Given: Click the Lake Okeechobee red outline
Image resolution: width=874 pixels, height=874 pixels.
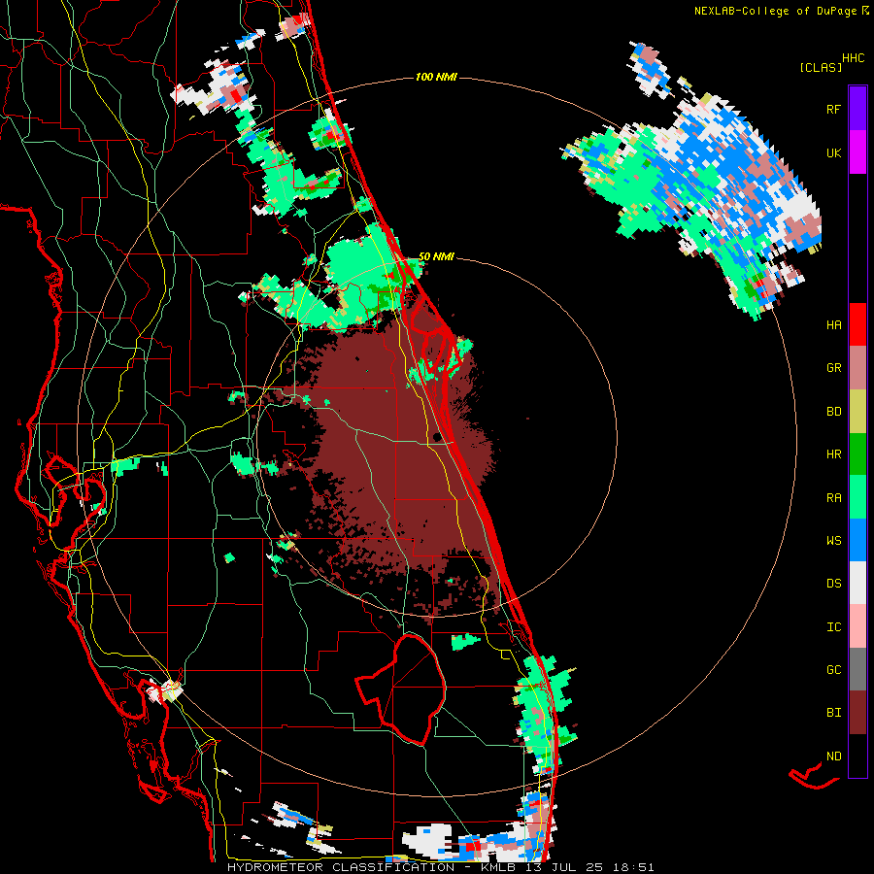Looking at the screenshot, I should coord(400,689).
